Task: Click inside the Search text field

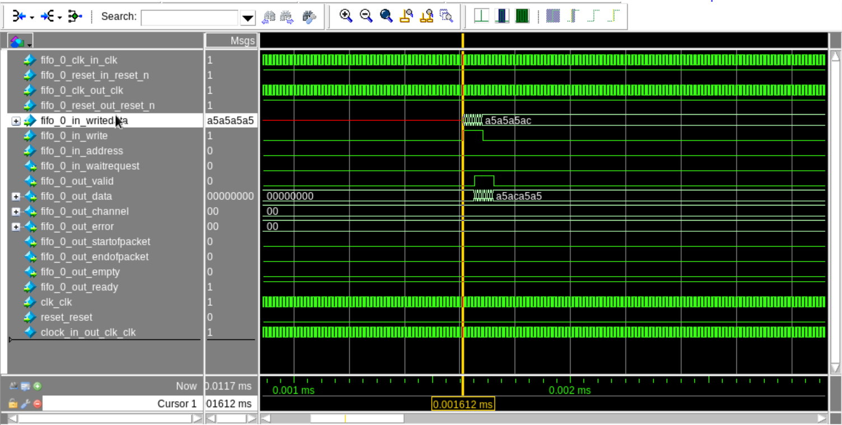Action: 190,17
